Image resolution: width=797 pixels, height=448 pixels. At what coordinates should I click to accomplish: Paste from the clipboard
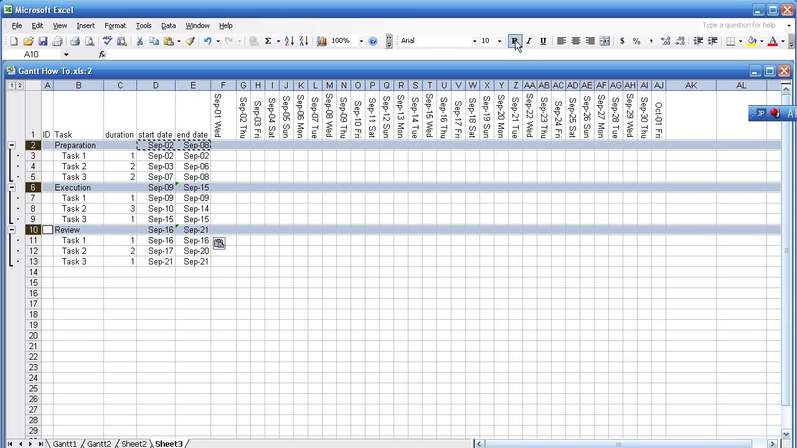pyautogui.click(x=168, y=41)
